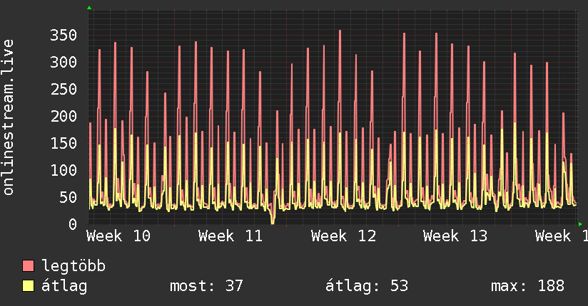Screen dimensions: 588x306
Task: Click the 300 y-axis label
Action: pos(64,63)
